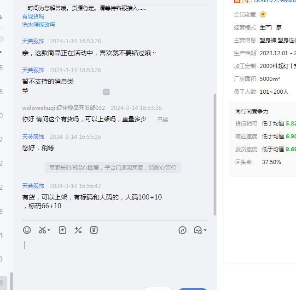Click the gold member medal badge icon
Viewport: 296px width, 290px height.
coord(263,15)
